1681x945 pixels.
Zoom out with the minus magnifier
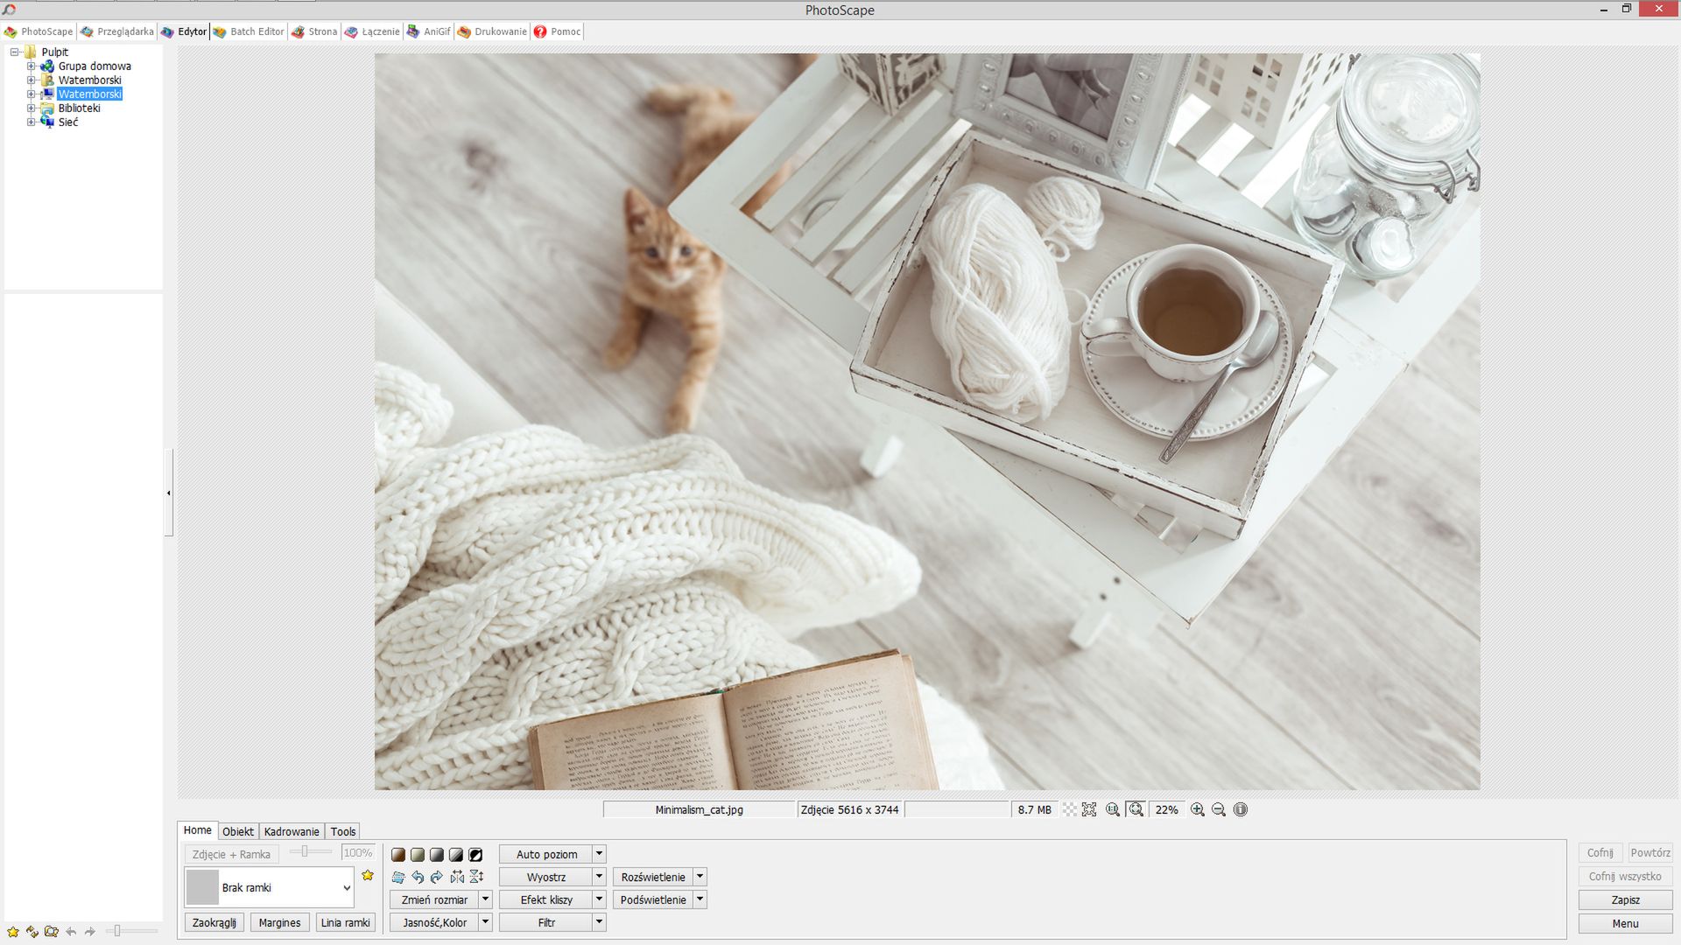click(x=1219, y=810)
